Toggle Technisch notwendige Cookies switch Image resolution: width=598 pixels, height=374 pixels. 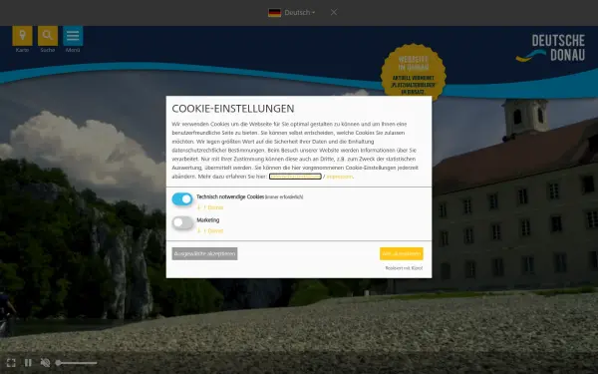click(x=182, y=198)
